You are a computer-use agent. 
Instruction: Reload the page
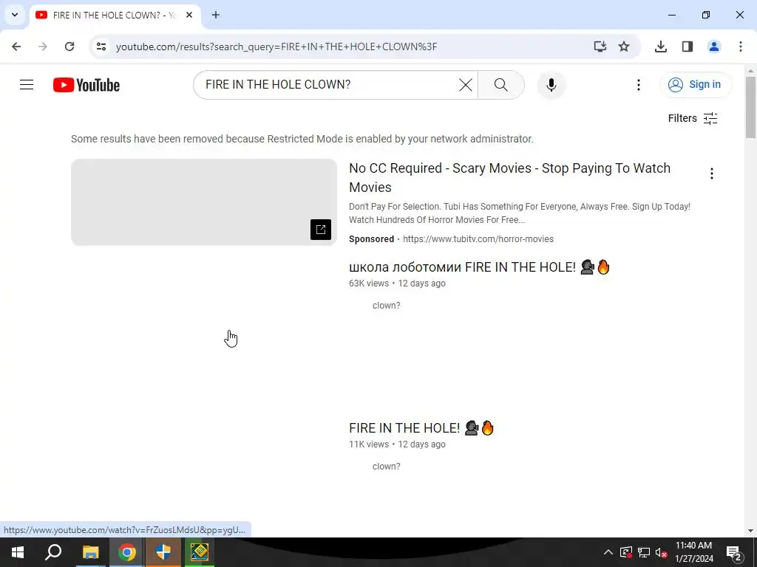coord(69,47)
